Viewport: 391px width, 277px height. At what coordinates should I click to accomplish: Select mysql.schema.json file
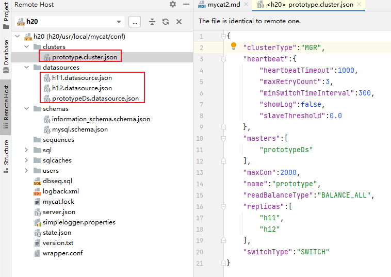coord(80,129)
